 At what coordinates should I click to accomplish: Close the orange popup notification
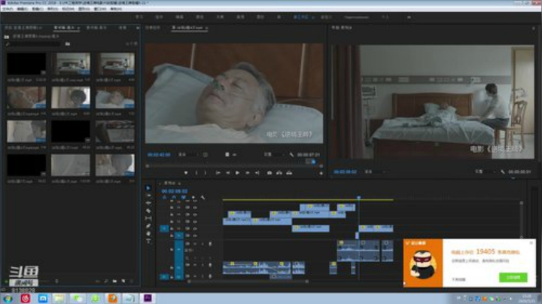pyautogui.click(x=531, y=243)
